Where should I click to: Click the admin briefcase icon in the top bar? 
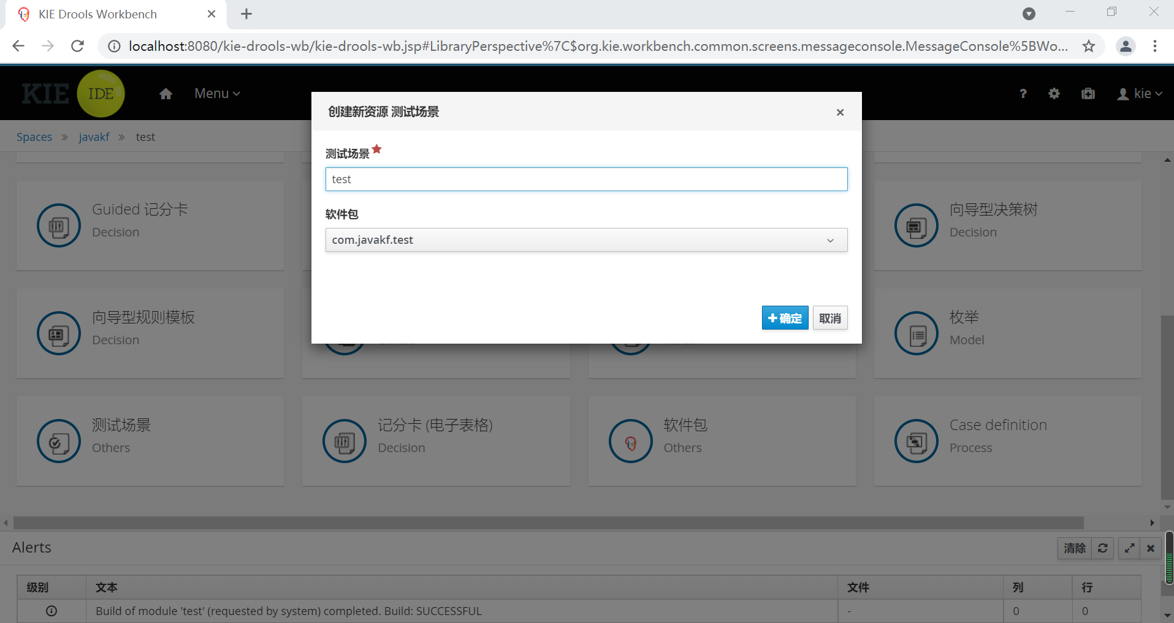coord(1088,93)
